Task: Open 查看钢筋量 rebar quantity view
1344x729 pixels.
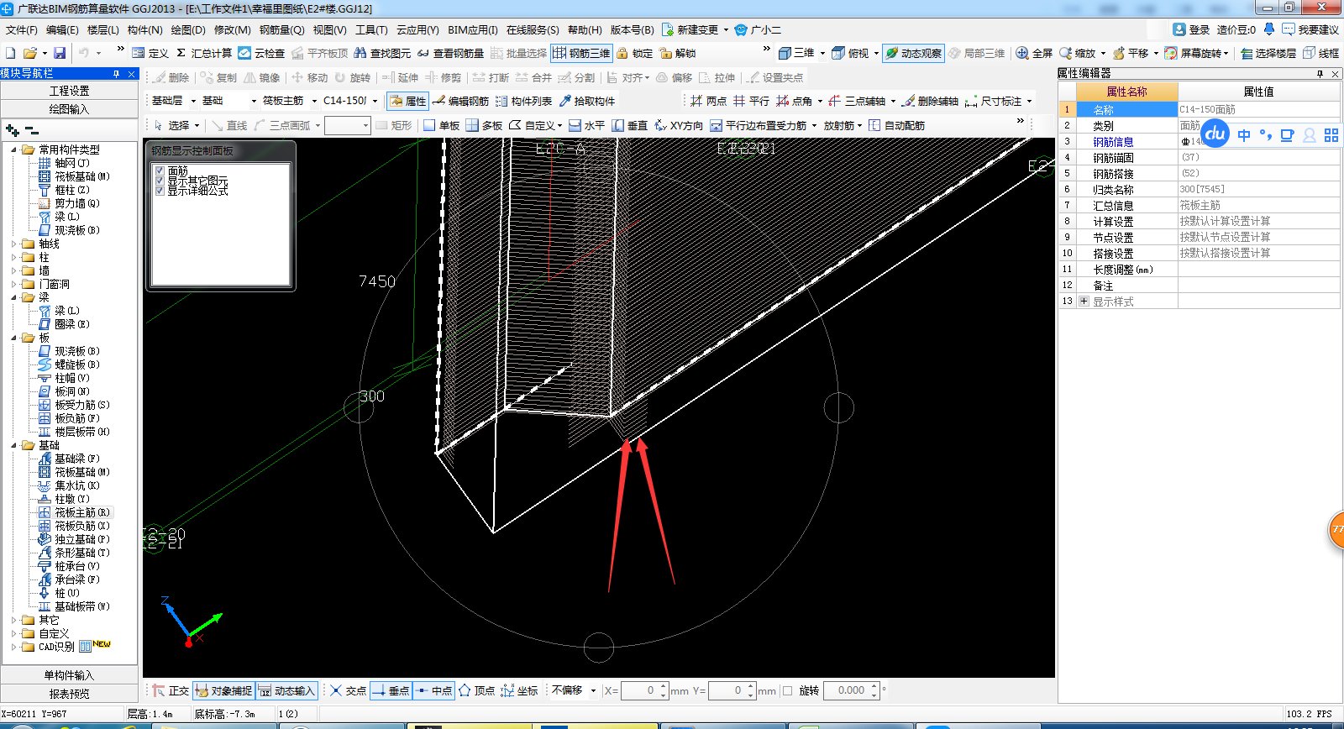Action: (x=450, y=53)
